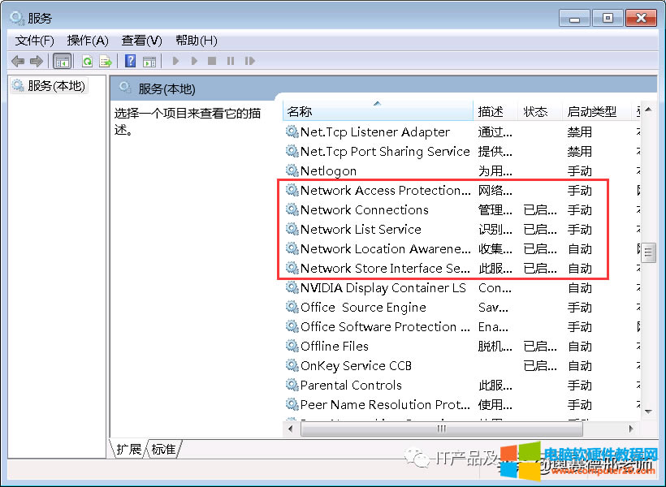666x487 pixels.
Task: Click the Pause Service toolbar icon
Action: pos(231,61)
